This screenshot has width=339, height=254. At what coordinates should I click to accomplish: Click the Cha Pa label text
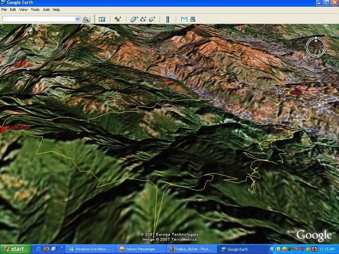pyautogui.click(x=278, y=91)
